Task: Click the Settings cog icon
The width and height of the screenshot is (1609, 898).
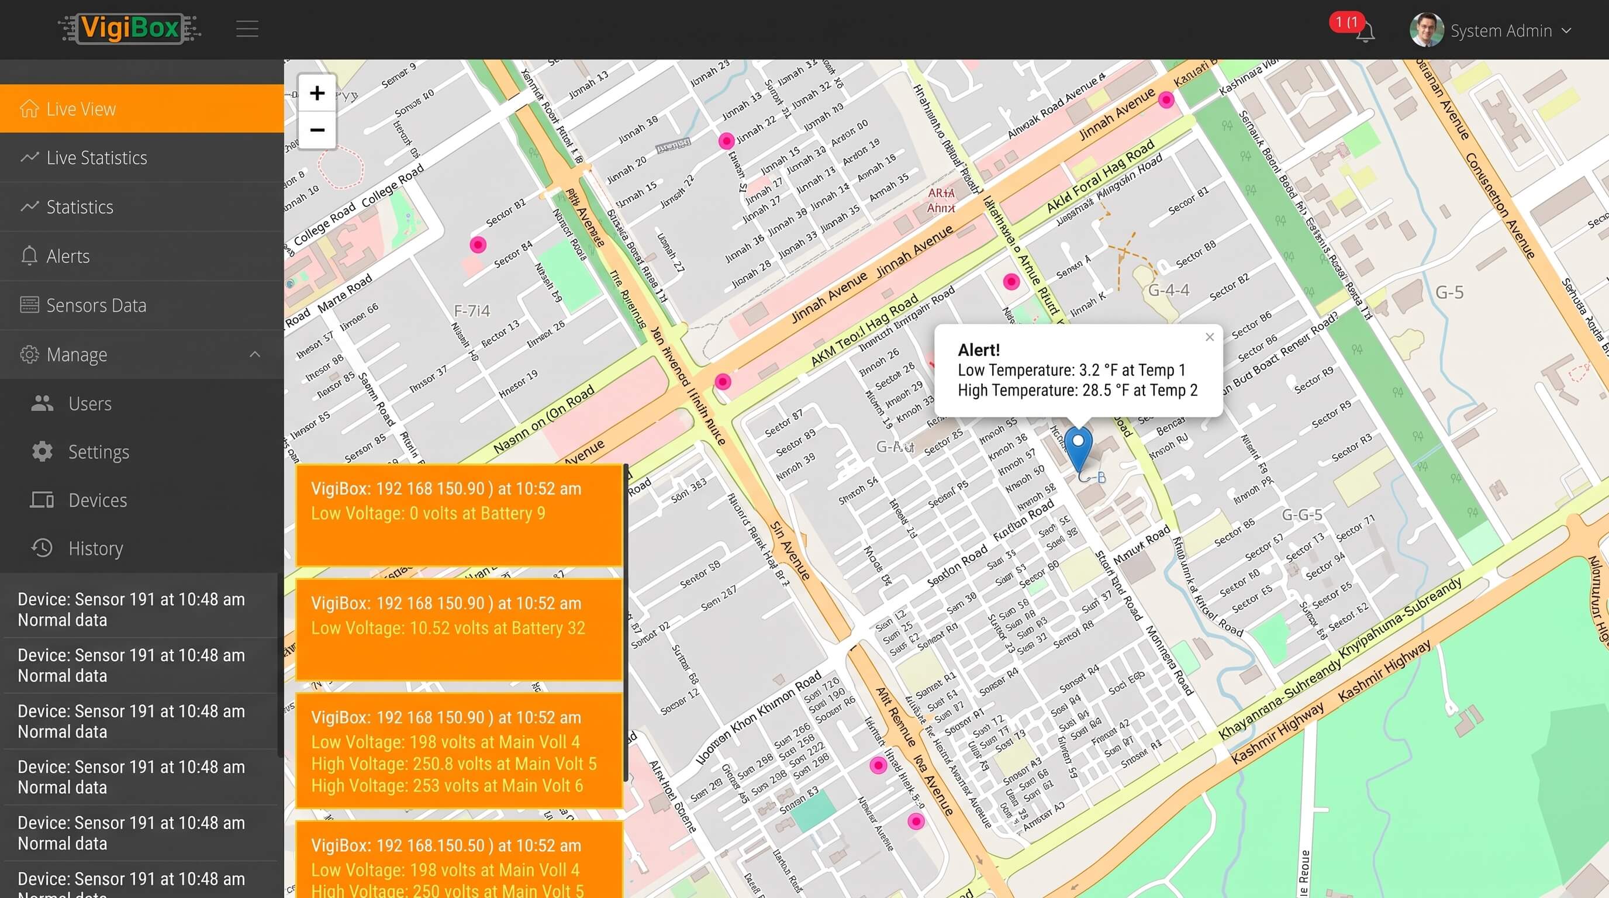Action: [43, 451]
